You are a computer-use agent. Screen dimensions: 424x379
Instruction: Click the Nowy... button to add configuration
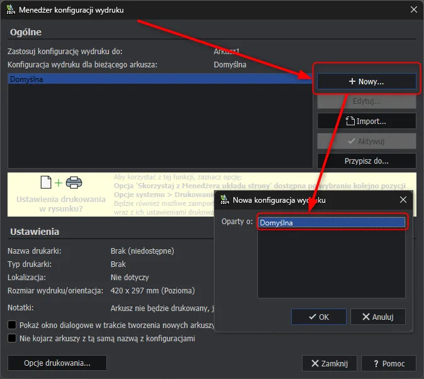(x=366, y=81)
